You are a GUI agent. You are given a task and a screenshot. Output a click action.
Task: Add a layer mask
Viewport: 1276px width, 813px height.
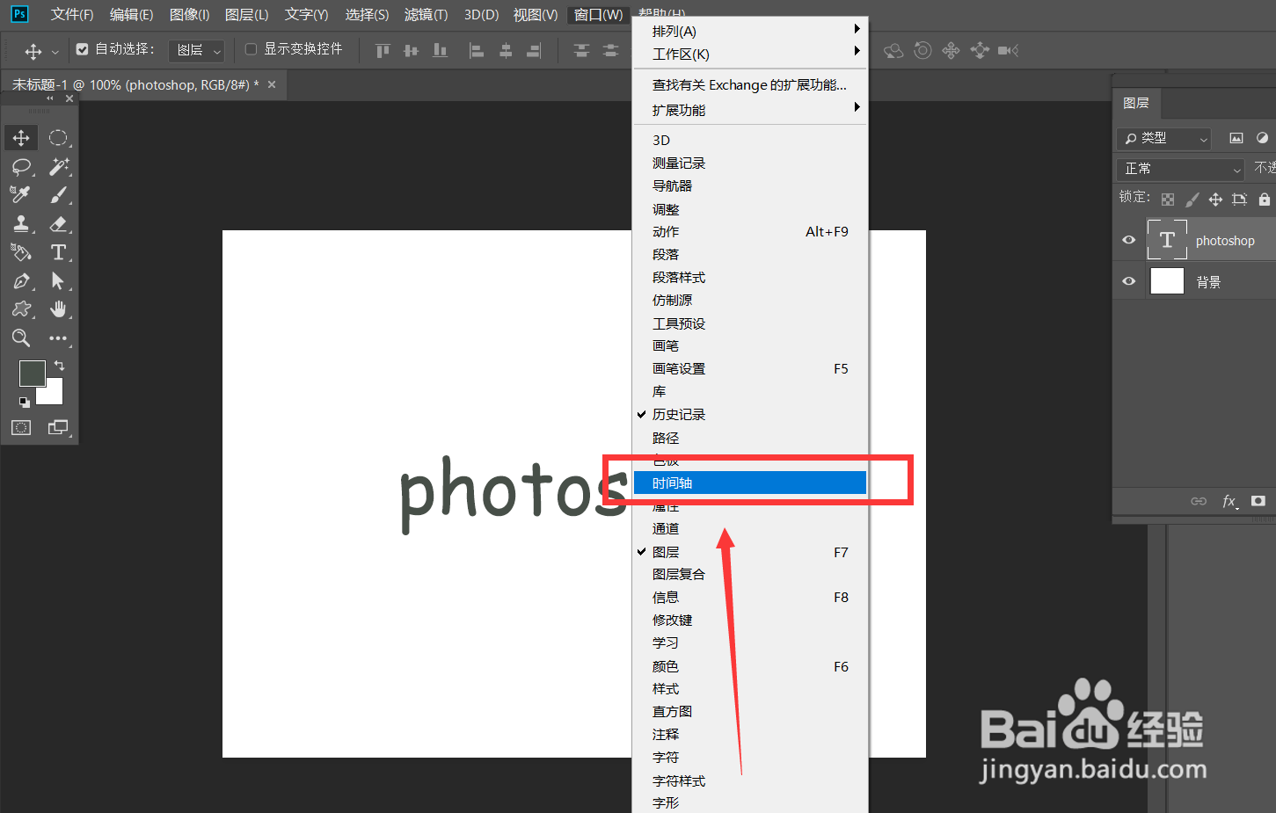(1258, 501)
